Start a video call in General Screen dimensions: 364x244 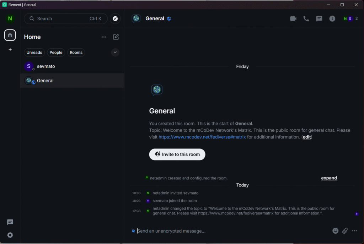(x=293, y=19)
